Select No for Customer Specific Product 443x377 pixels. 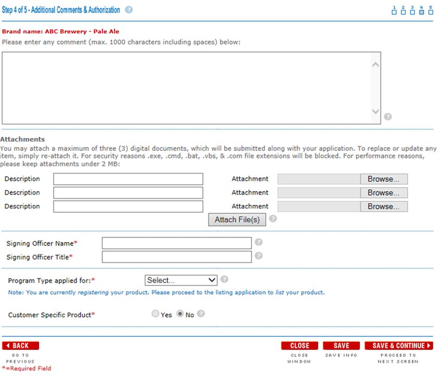[x=180, y=313]
